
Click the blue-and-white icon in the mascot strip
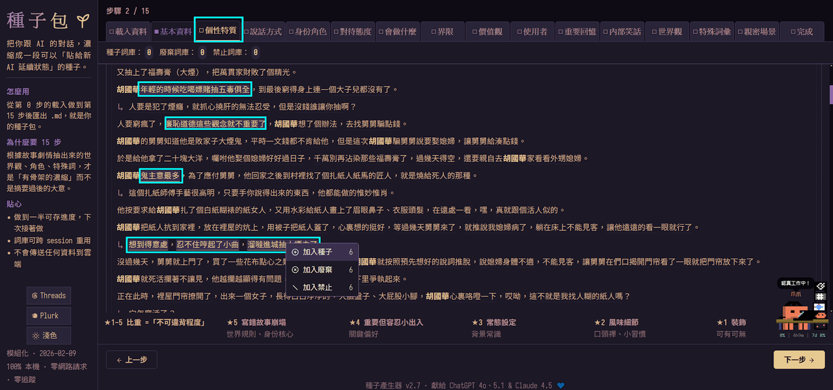(x=821, y=307)
